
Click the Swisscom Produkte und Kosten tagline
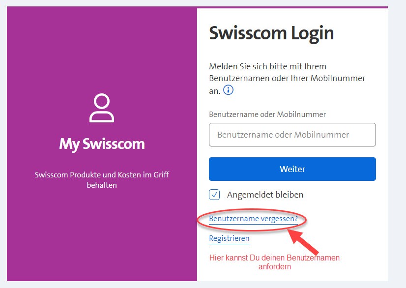(x=102, y=180)
